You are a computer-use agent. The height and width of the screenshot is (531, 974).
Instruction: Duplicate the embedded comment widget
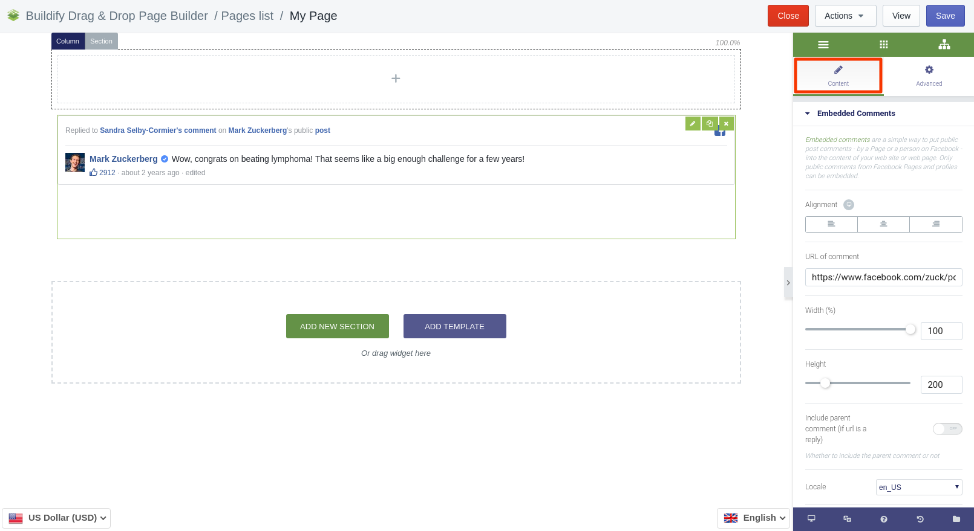tap(710, 123)
